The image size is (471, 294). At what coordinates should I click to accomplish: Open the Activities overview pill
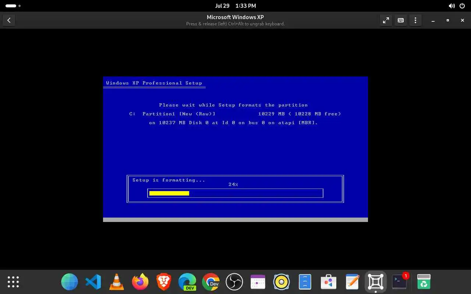[x=13, y=6]
